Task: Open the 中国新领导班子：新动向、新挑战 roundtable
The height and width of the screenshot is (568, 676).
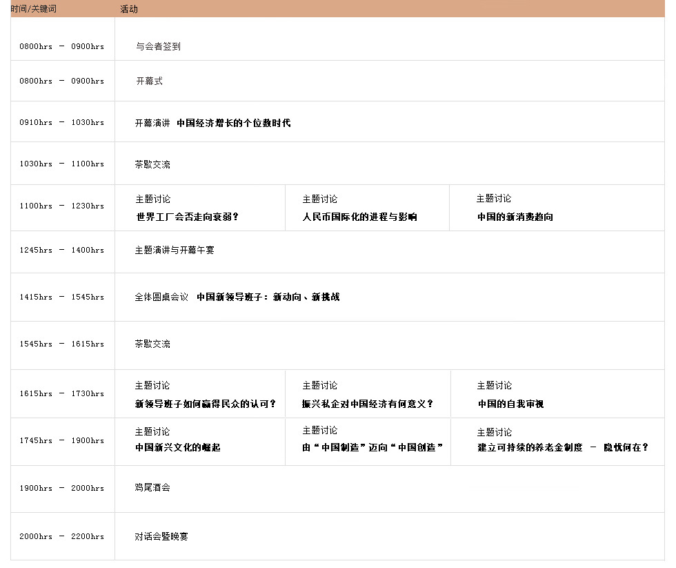Action: [268, 297]
